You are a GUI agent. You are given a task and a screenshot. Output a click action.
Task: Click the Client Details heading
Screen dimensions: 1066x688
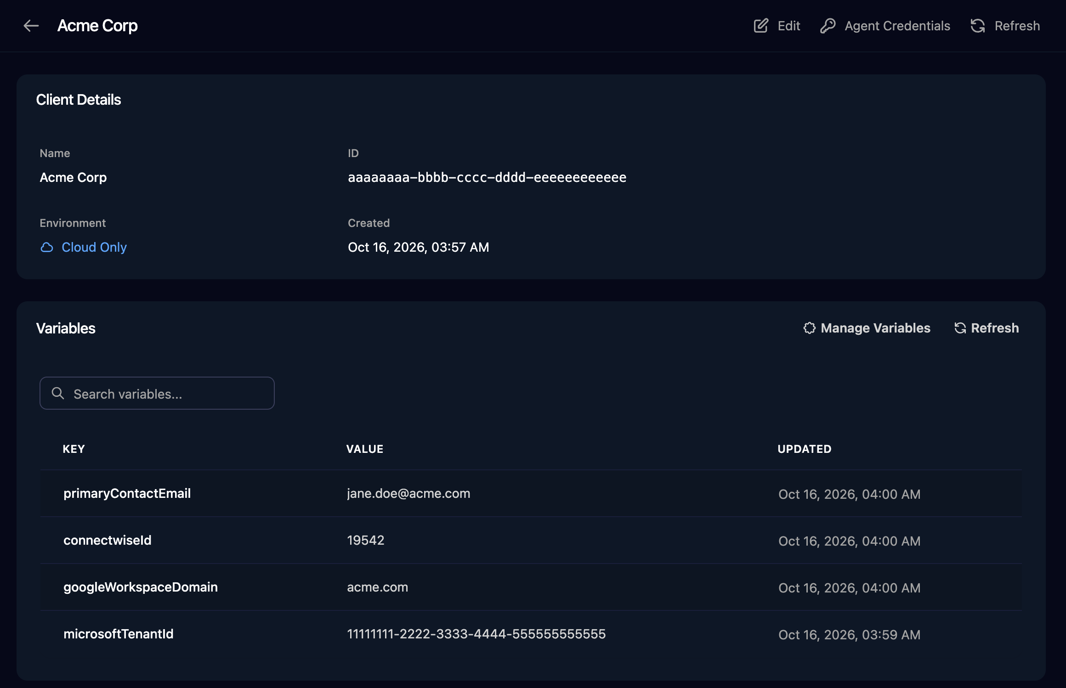(79, 100)
